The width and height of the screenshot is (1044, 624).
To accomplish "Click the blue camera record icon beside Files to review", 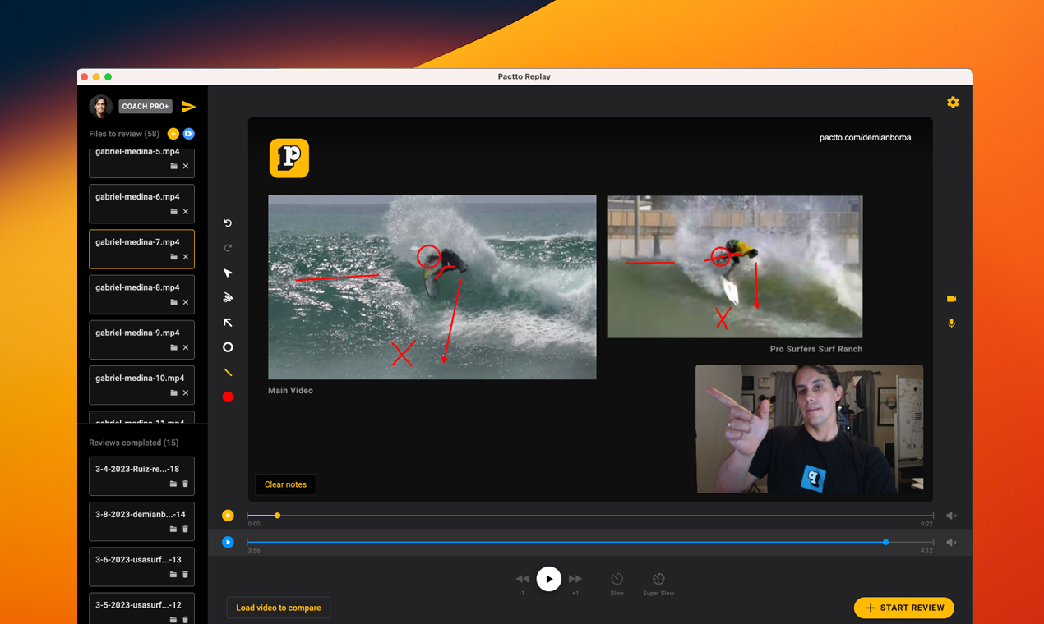I will coord(188,134).
